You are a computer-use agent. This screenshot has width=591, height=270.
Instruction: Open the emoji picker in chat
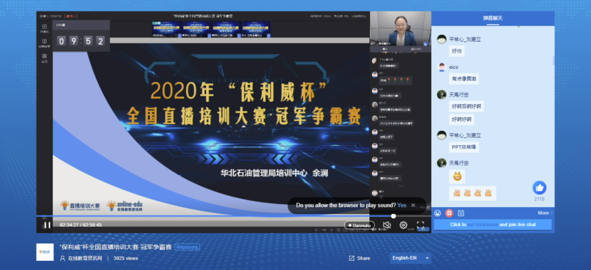tap(438, 213)
